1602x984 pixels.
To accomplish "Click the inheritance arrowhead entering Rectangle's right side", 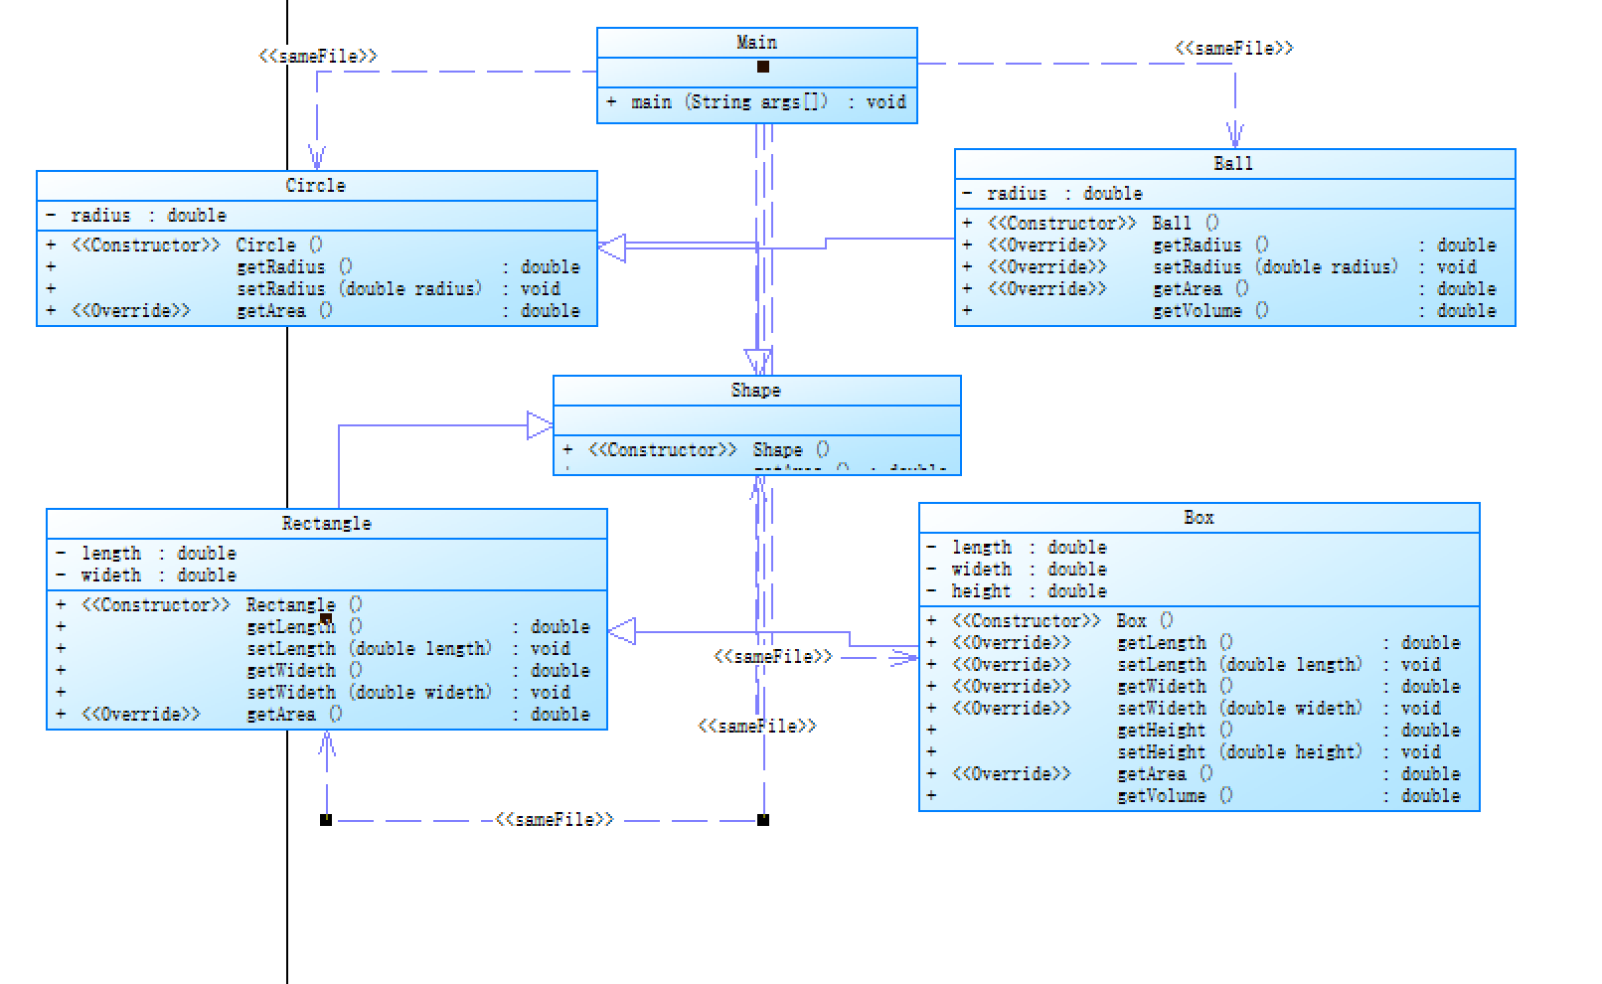I will 622,631.
